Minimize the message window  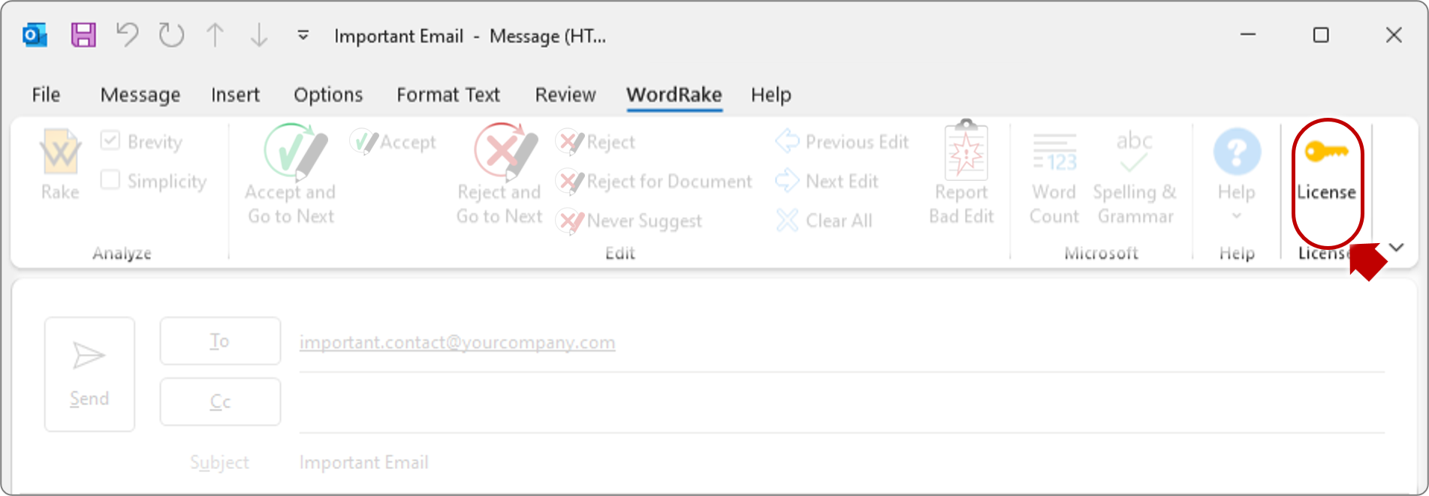coord(1248,35)
